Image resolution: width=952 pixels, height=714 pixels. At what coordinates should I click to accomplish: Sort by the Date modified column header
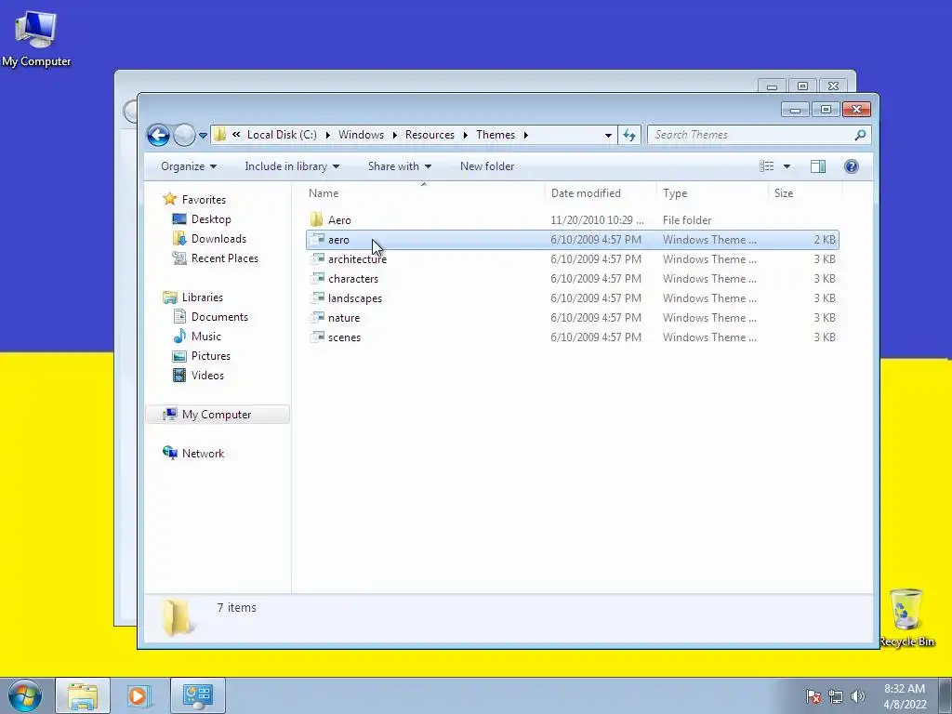point(601,193)
